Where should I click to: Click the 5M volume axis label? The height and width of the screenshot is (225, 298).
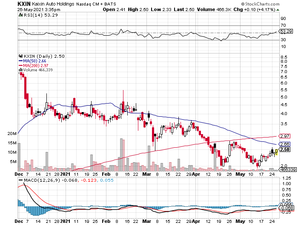pos(13,162)
